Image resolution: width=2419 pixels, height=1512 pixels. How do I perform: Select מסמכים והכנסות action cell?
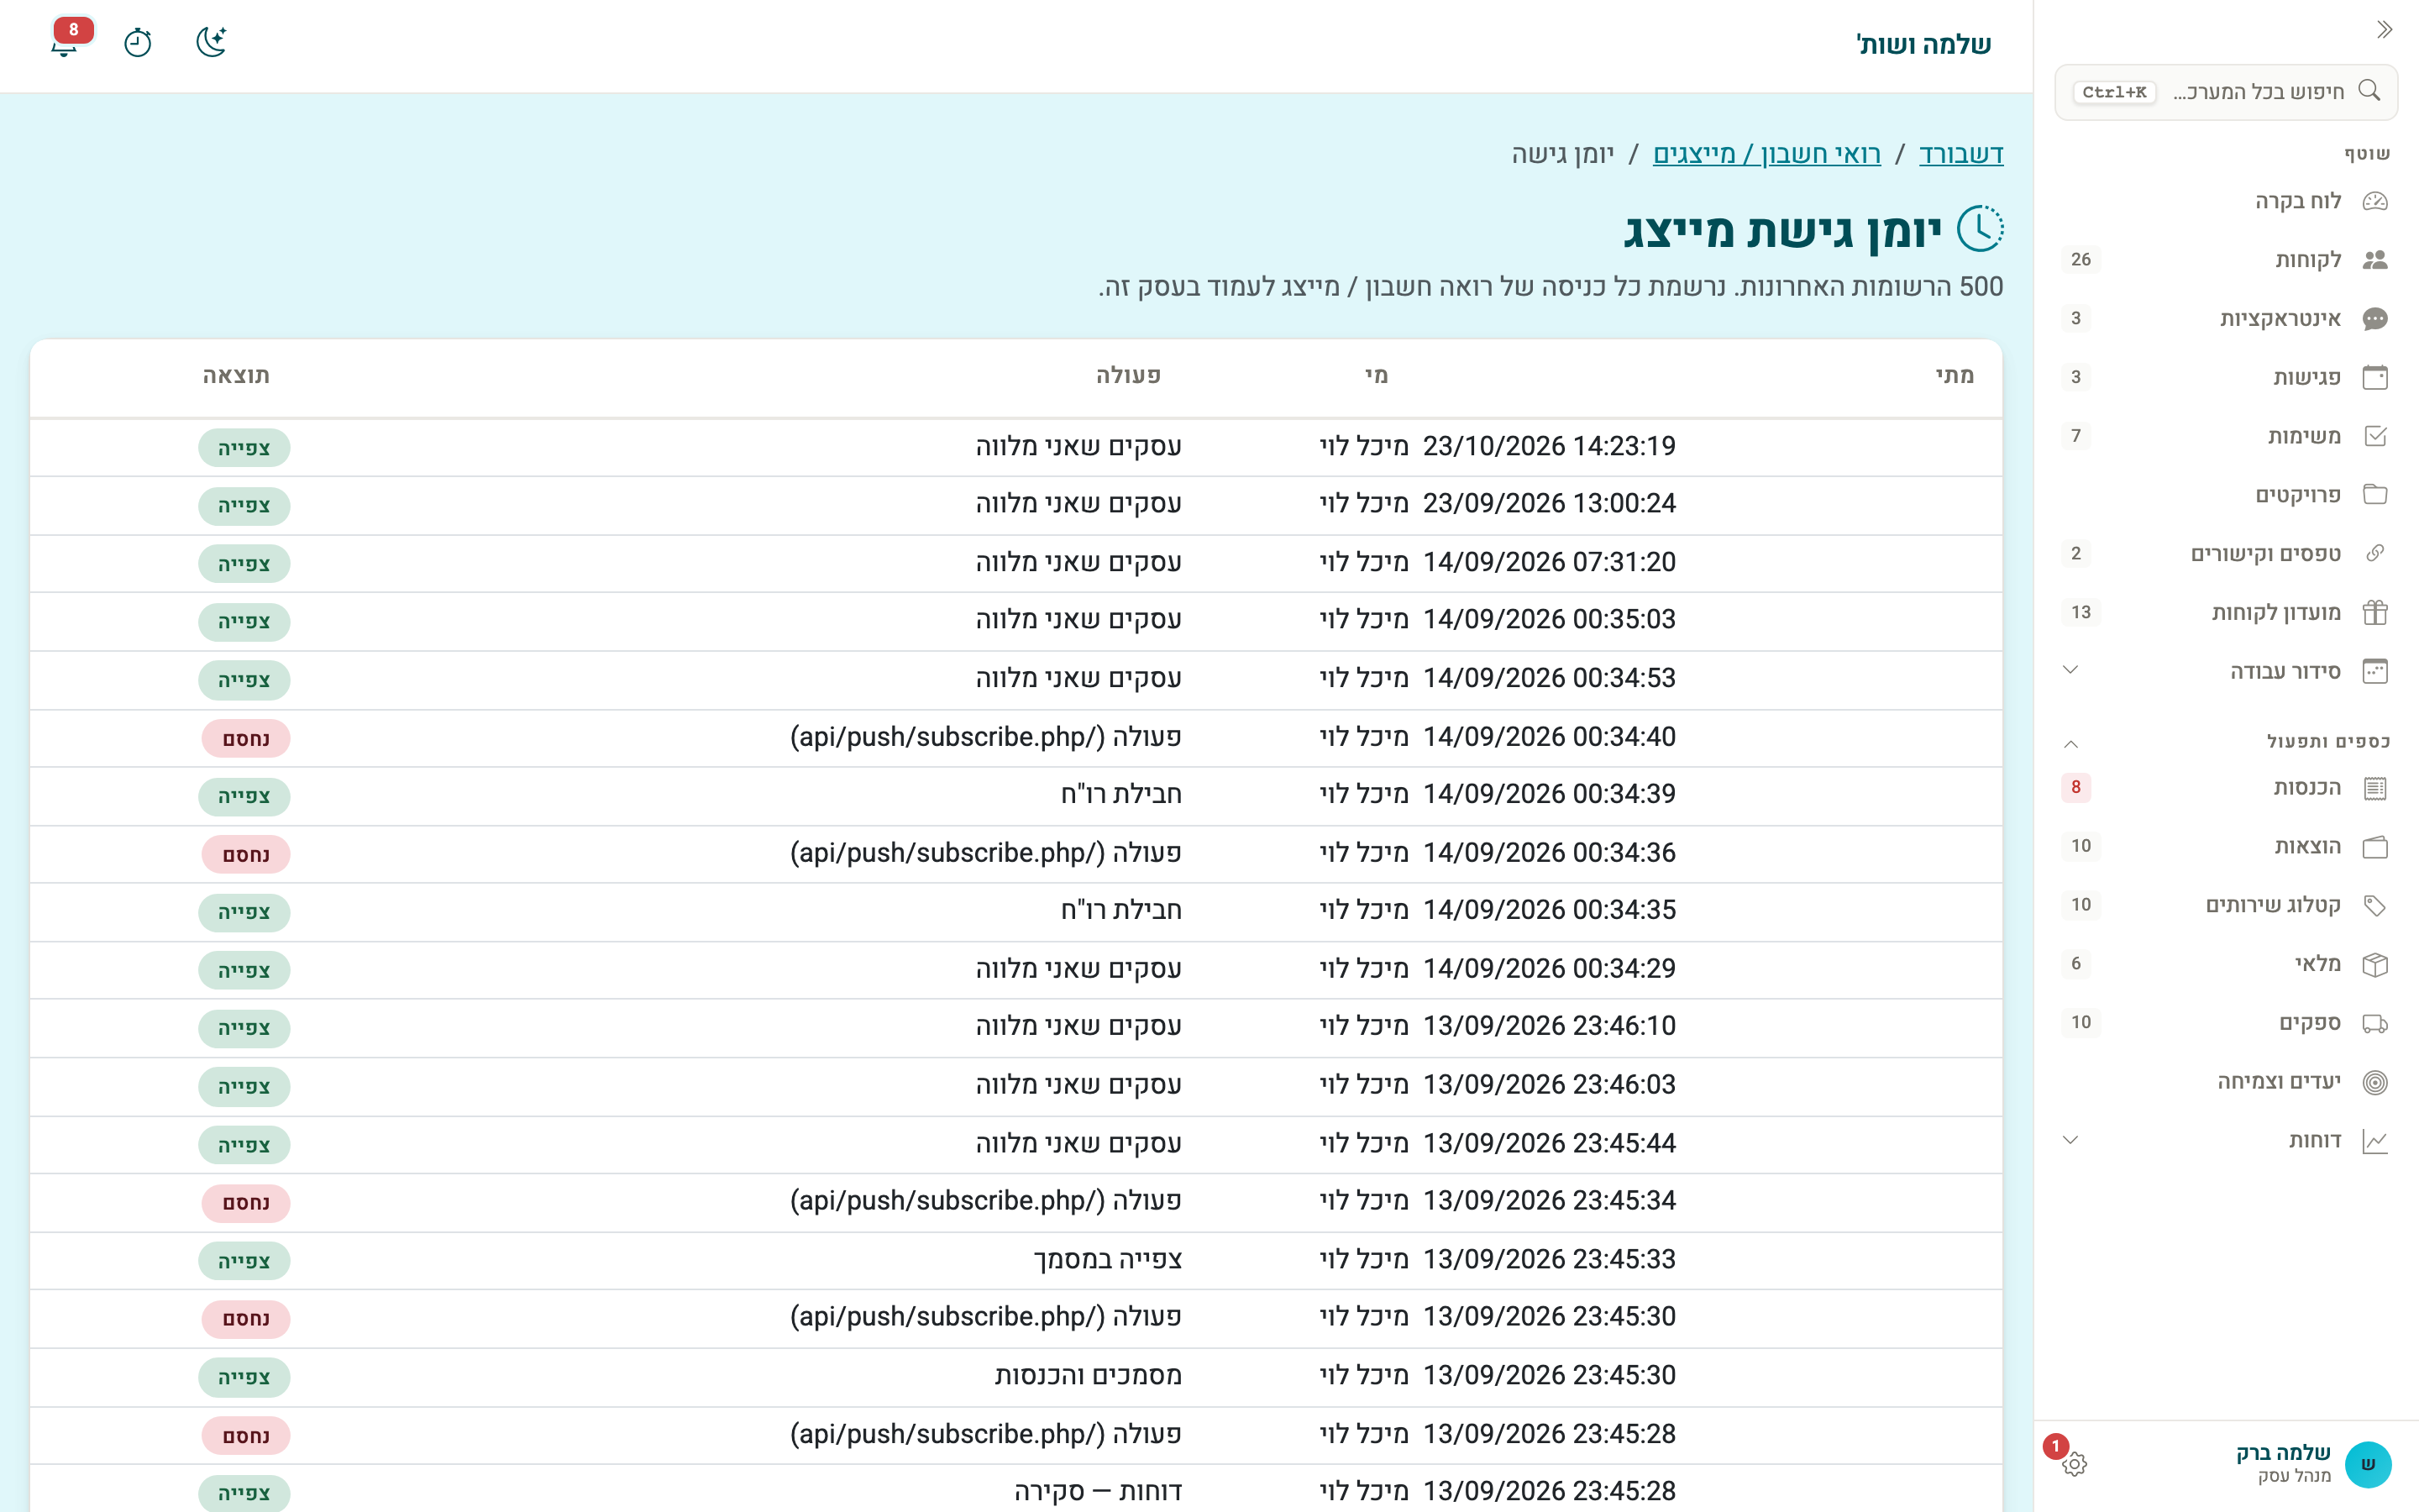tap(1089, 1376)
